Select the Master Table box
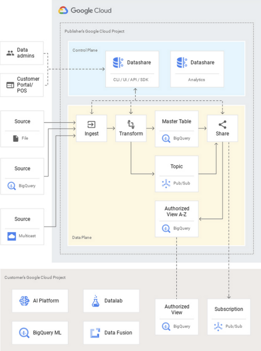This screenshot has width=261, height=351. click(177, 129)
